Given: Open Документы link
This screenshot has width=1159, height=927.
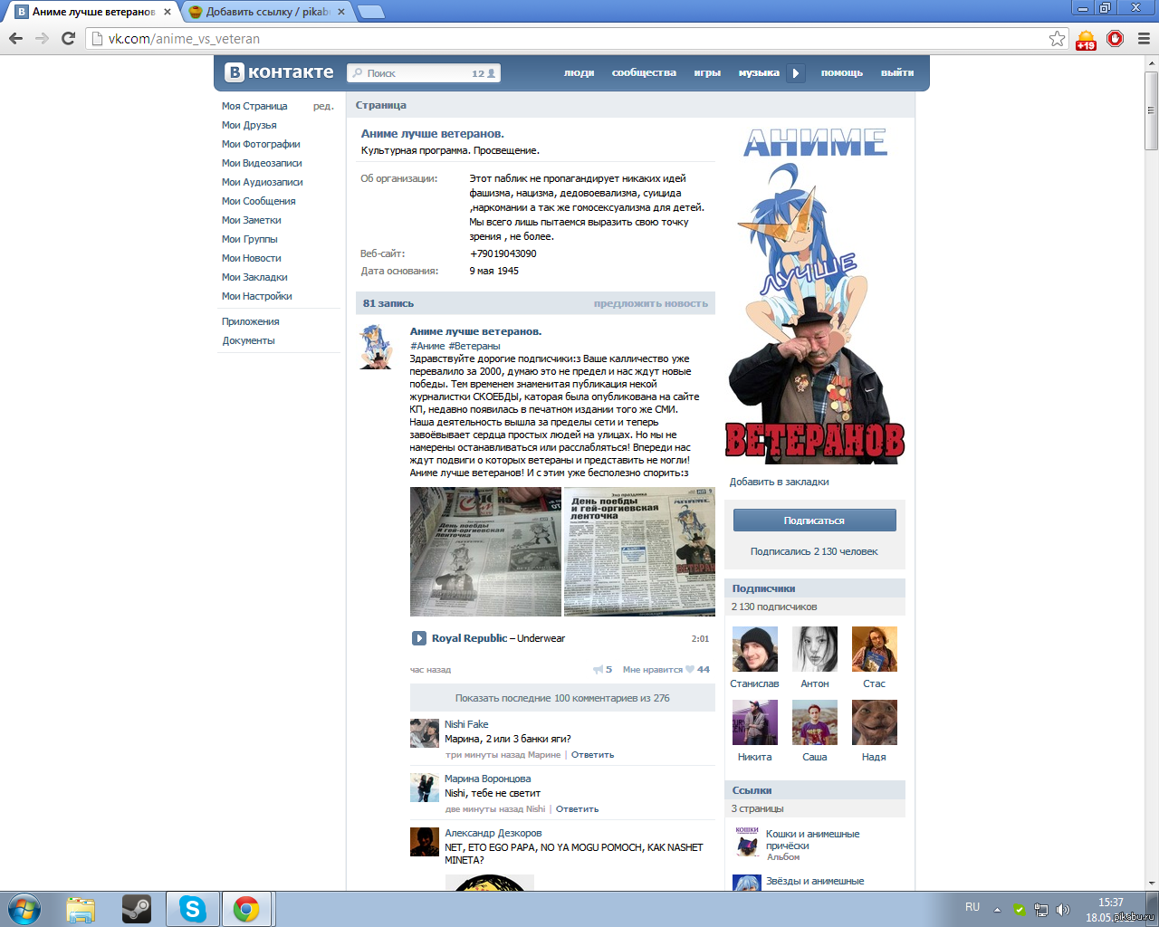Looking at the screenshot, I should click(249, 340).
